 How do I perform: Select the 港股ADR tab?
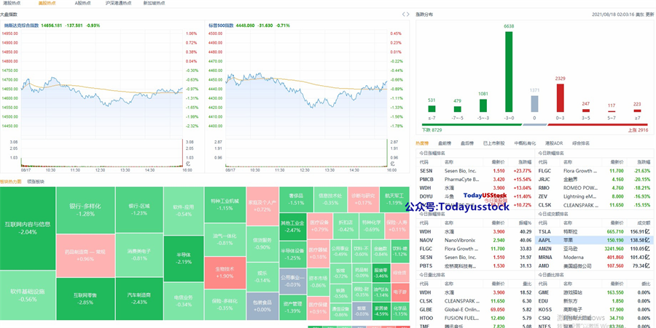point(554,143)
